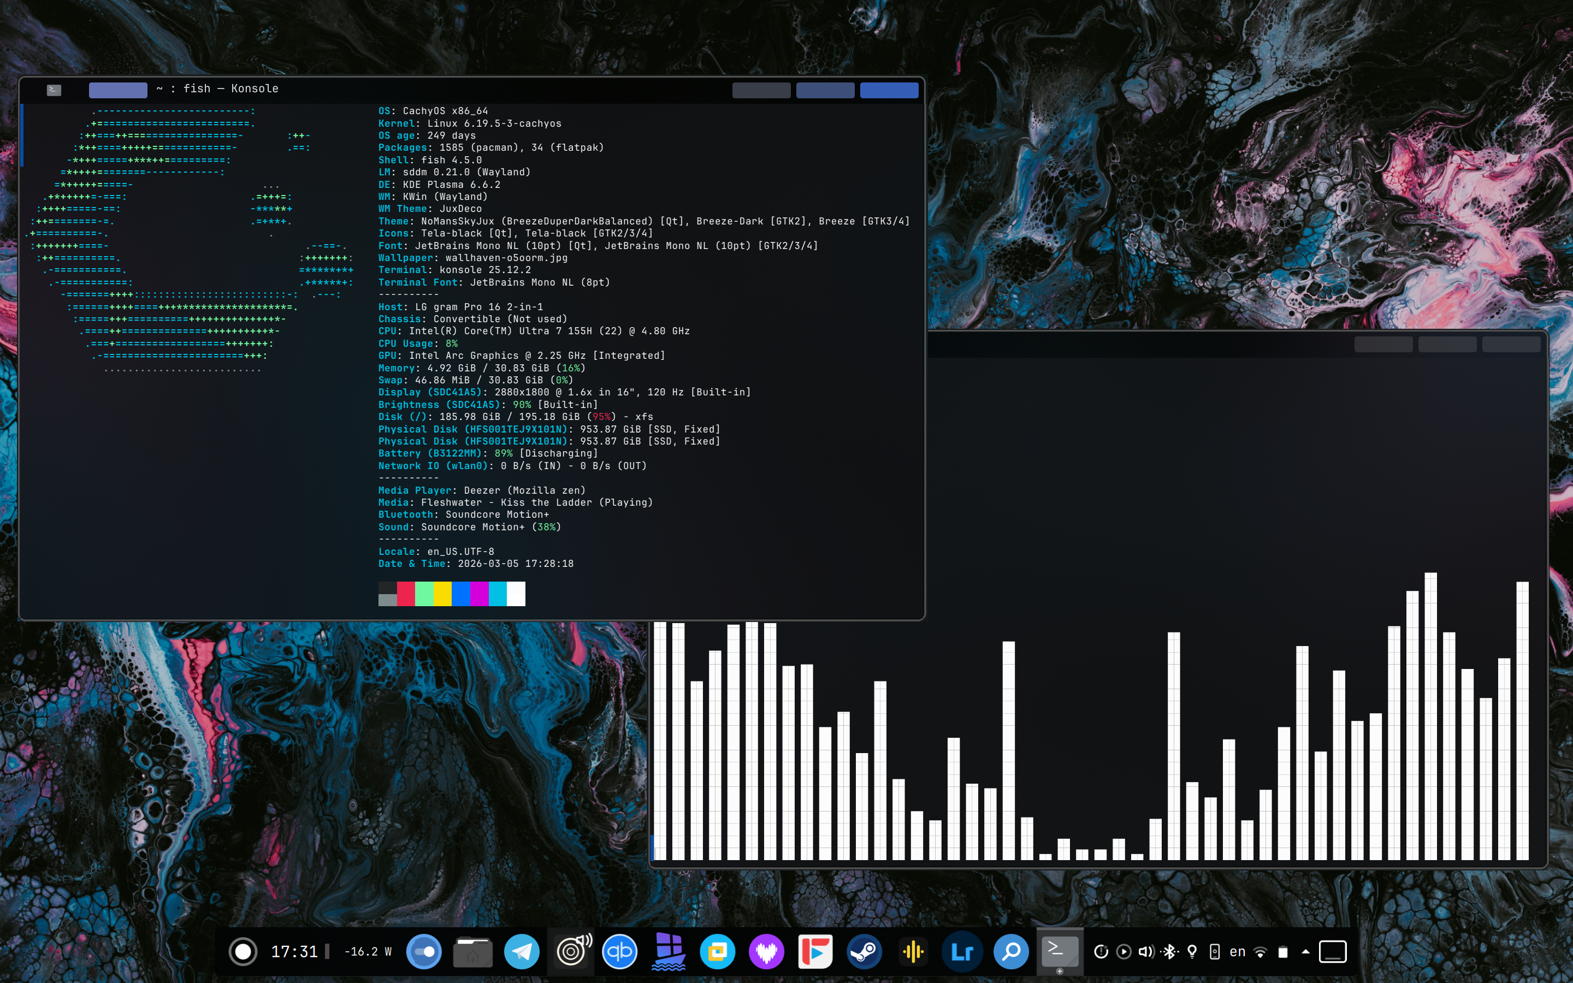Screen dimensions: 1573x983
Task: Switch to the Konsole task in taskbar
Action: [x=1060, y=952]
